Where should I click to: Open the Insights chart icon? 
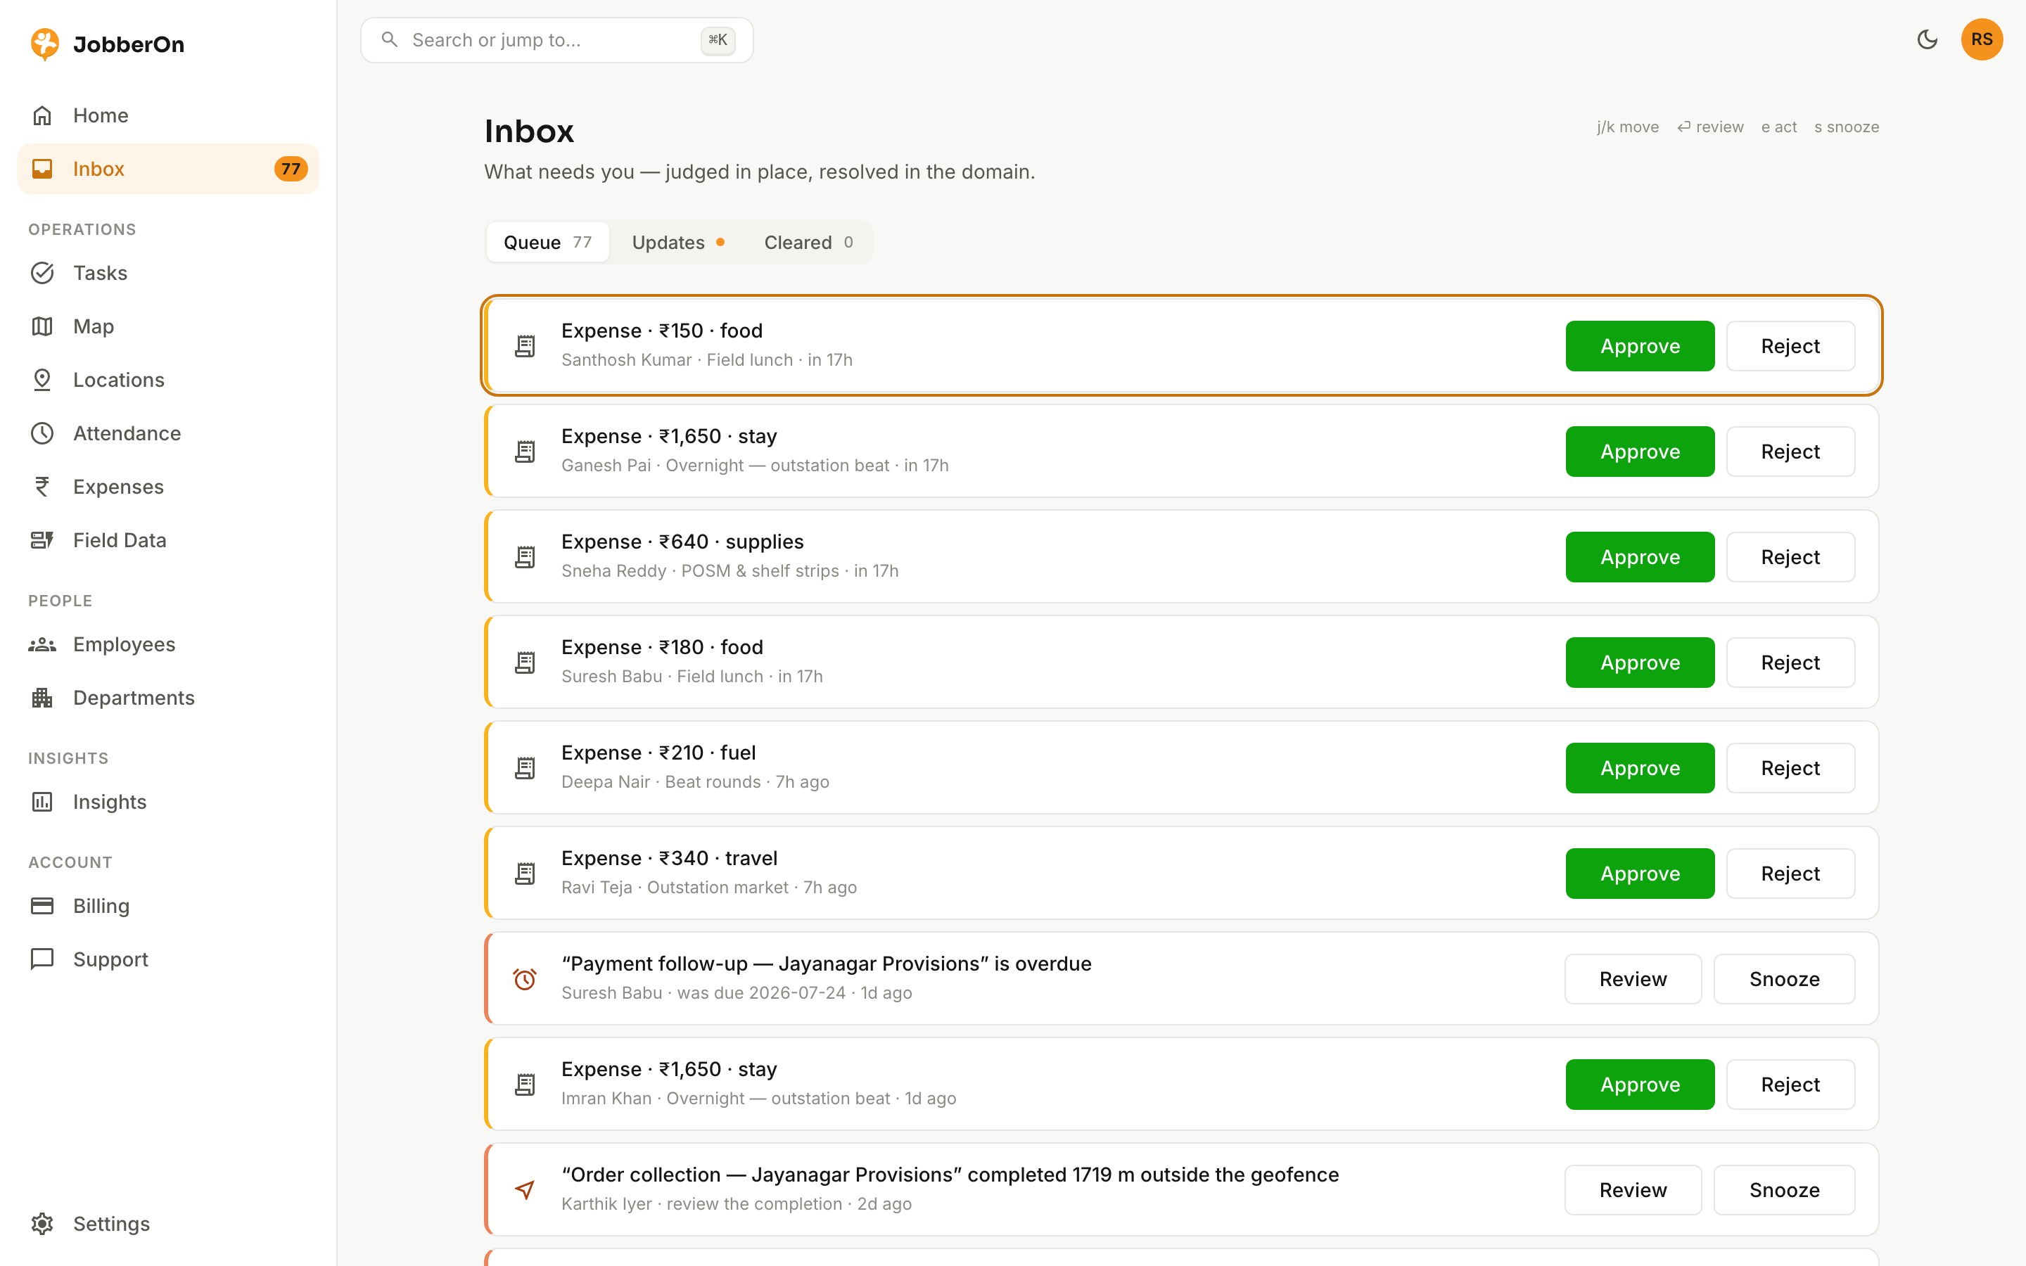pos(42,802)
